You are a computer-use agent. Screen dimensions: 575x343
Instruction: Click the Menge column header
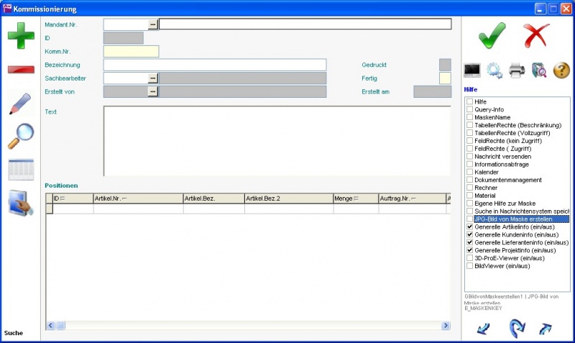(x=355, y=198)
